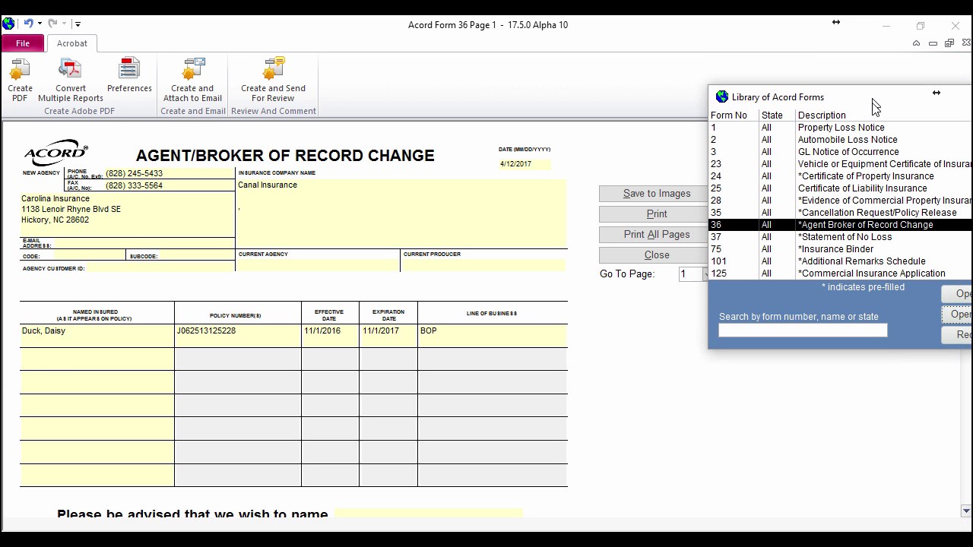Click the search field in Library of Acord Forms
Image resolution: width=973 pixels, height=547 pixels.
click(x=803, y=330)
